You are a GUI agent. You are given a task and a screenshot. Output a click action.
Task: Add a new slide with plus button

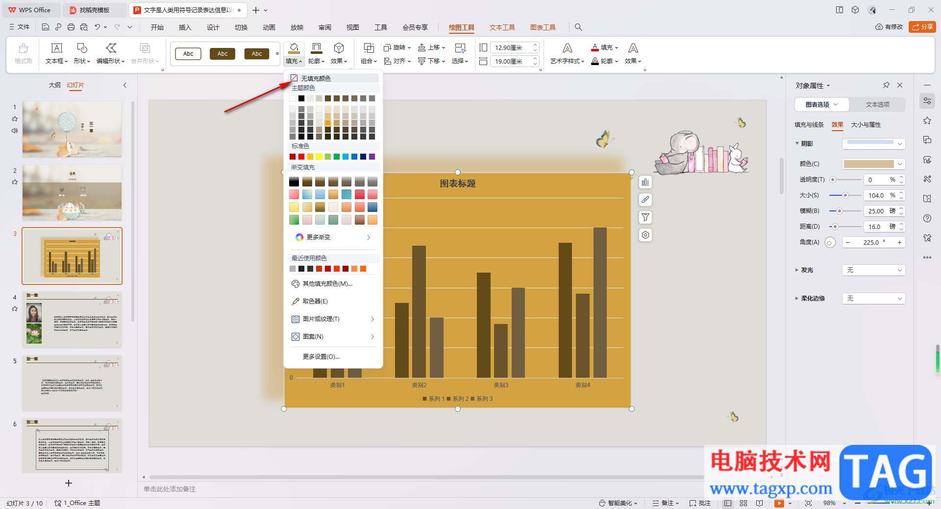click(69, 483)
